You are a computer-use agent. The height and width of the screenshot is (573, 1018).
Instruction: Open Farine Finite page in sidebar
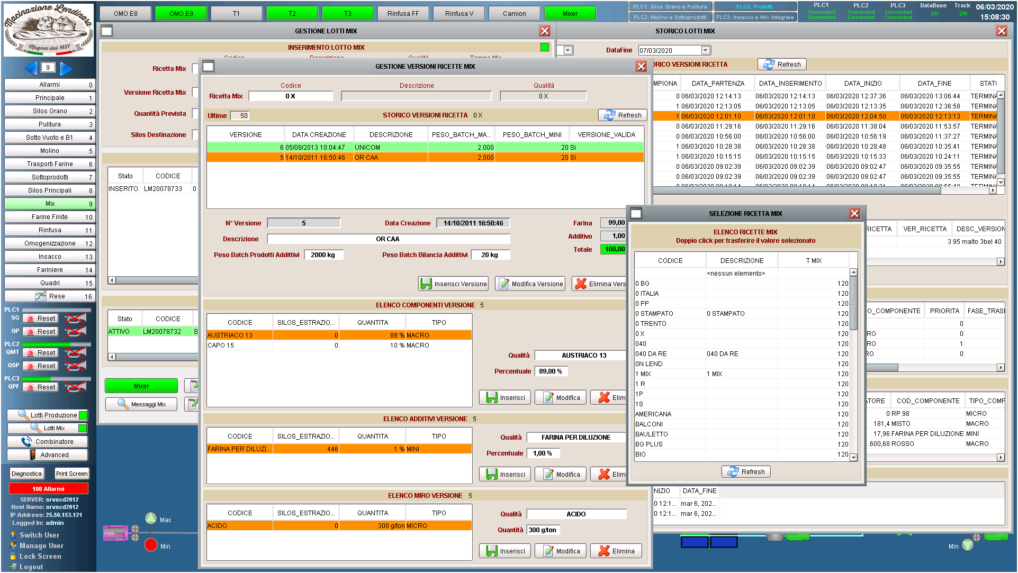(49, 217)
